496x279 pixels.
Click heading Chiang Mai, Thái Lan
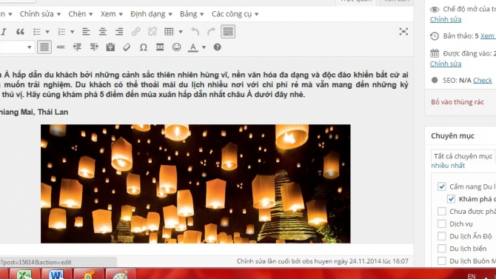coord(34,112)
